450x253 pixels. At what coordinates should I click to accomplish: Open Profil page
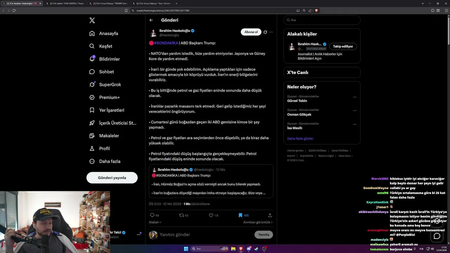pyautogui.click(x=99, y=149)
